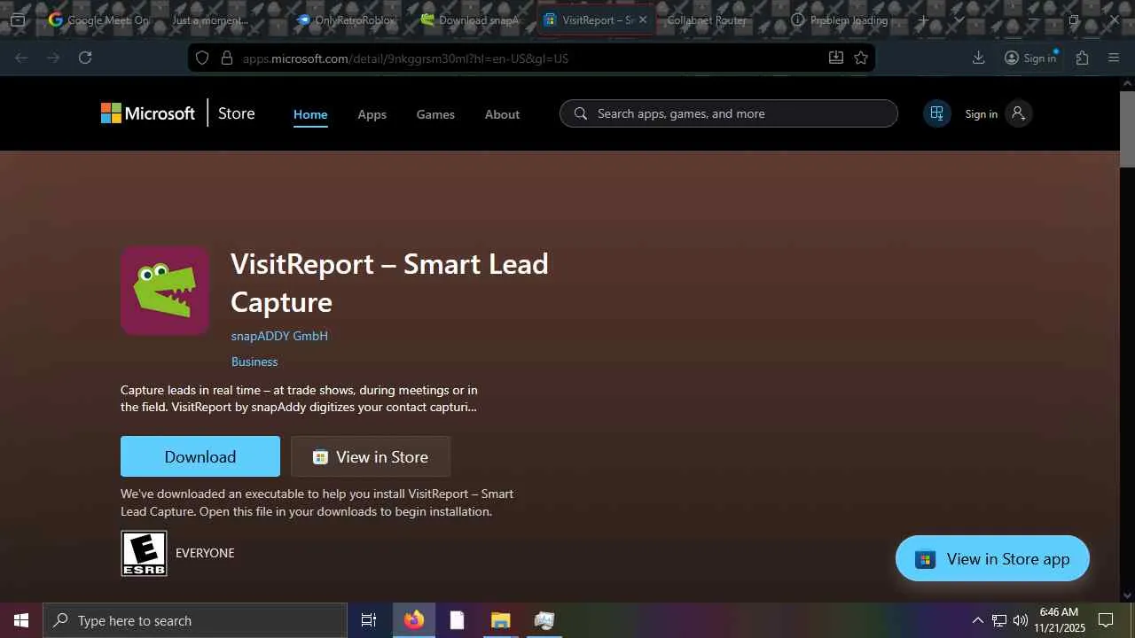Image resolution: width=1135 pixels, height=638 pixels.
Task: Click the Firefox Sign in account button
Action: tap(1030, 58)
